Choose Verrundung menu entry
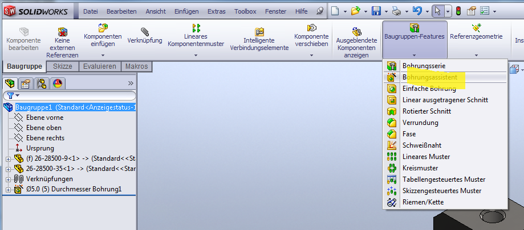The width and height of the screenshot is (524, 230). (445, 123)
